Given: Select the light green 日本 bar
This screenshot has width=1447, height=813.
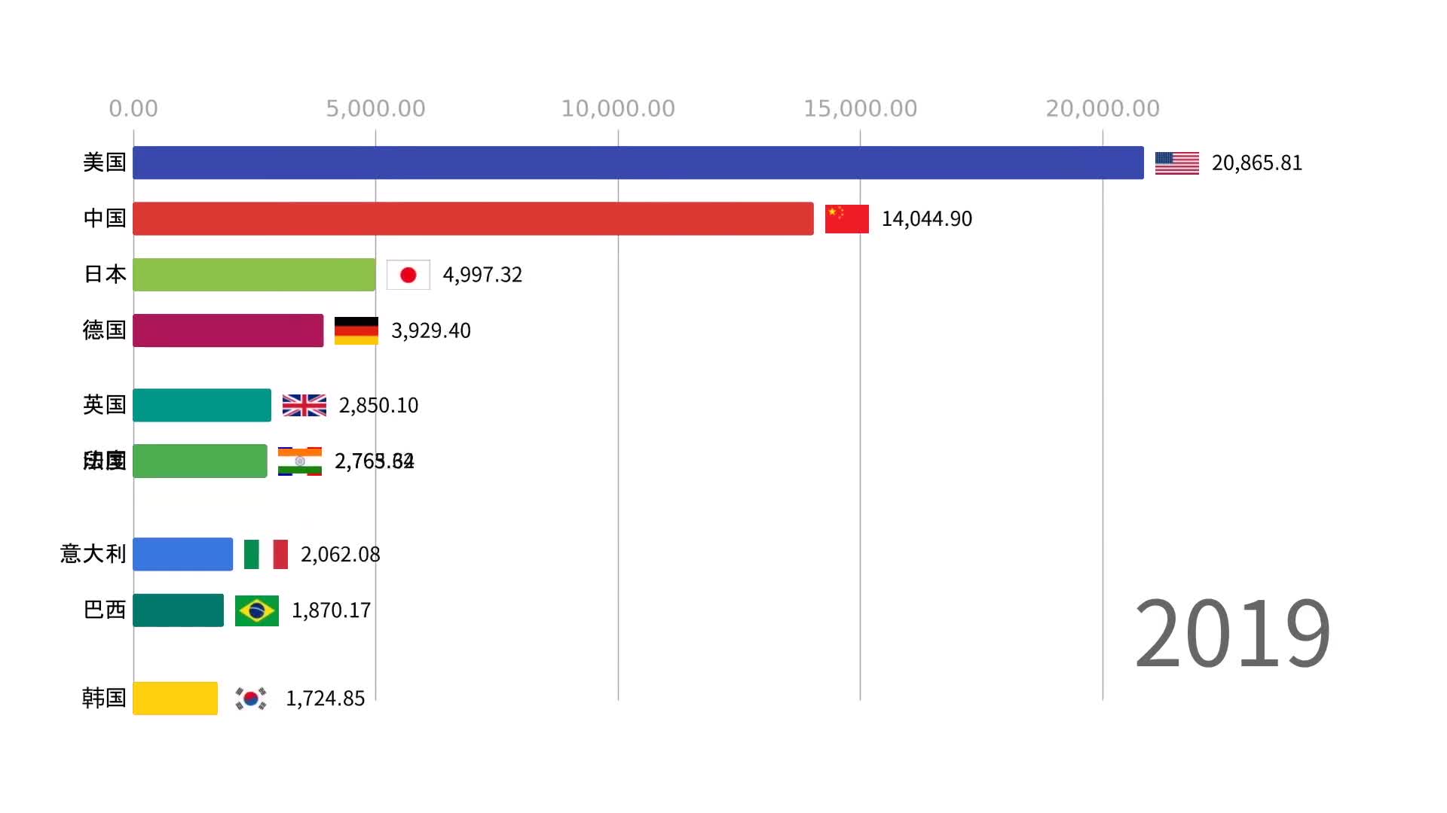Looking at the screenshot, I should (x=254, y=275).
